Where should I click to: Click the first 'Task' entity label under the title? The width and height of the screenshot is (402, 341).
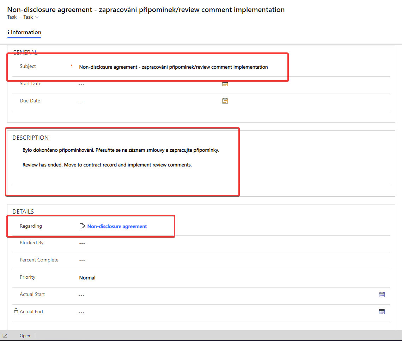tap(12, 17)
